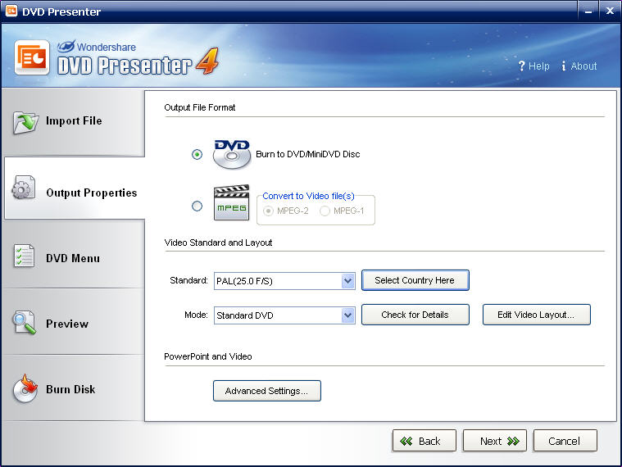Click the DVD Menu checklist icon
This screenshot has width=622, height=467.
(x=24, y=256)
